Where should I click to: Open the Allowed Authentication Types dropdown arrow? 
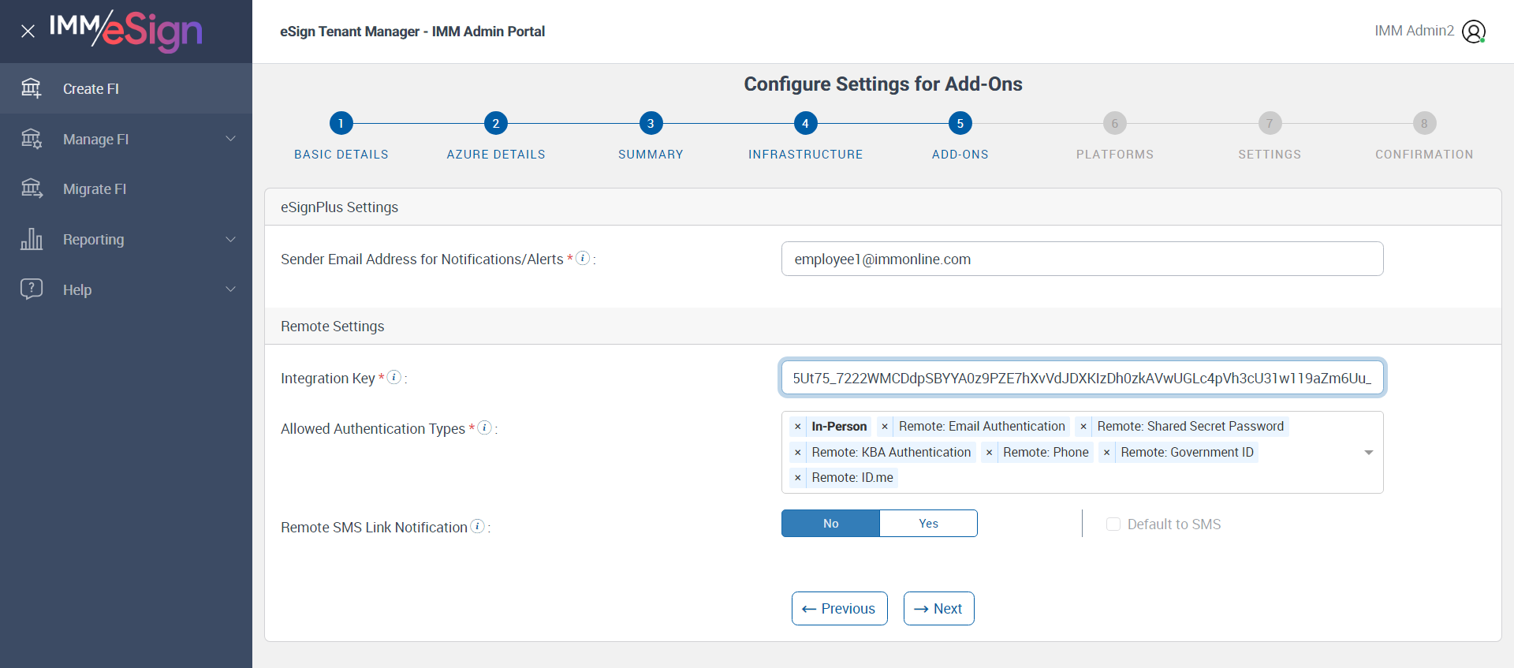1368,453
